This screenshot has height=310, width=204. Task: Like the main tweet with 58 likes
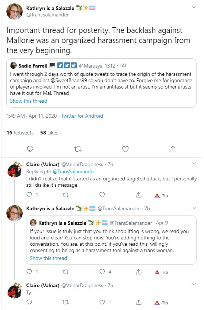pos(125,149)
